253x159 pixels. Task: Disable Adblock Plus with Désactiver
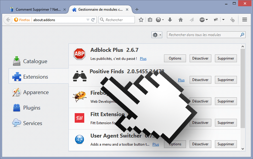(x=200, y=58)
